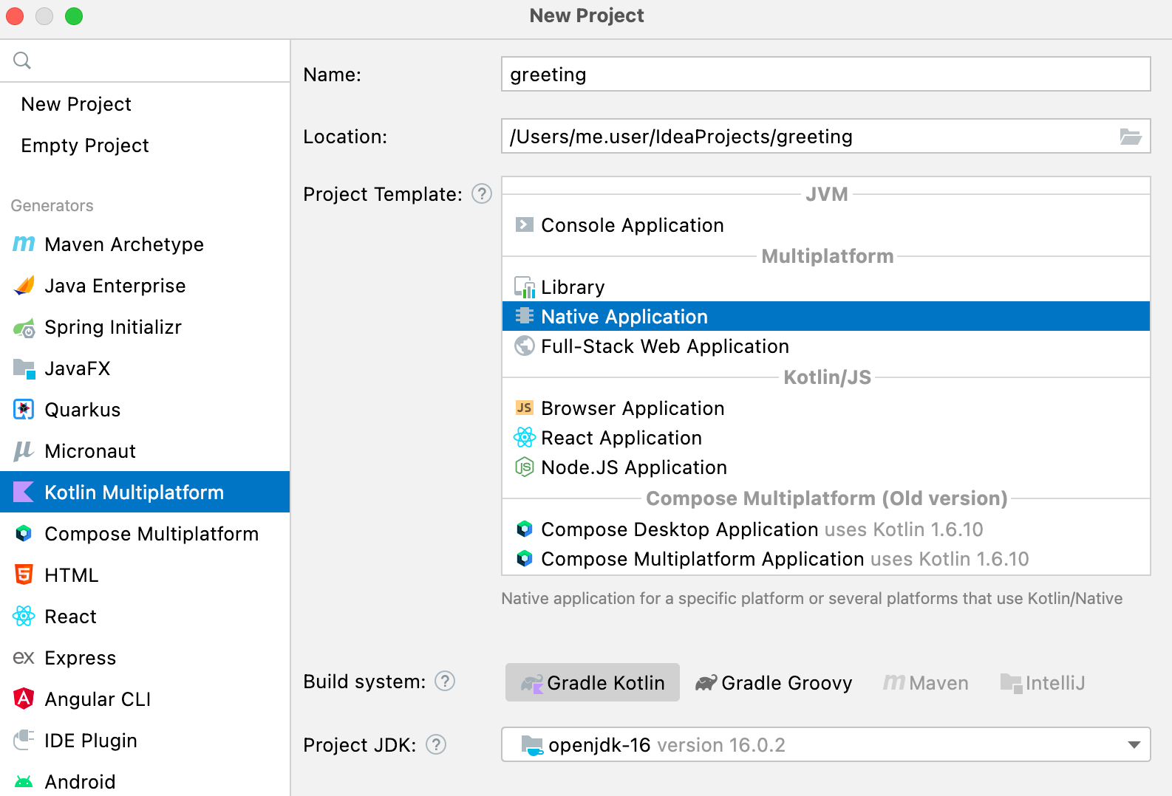1172x796 pixels.
Task: Click the React atom icon in generators list
Action: click(24, 616)
